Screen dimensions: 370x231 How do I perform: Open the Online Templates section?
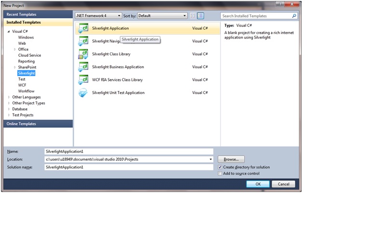[38, 124]
